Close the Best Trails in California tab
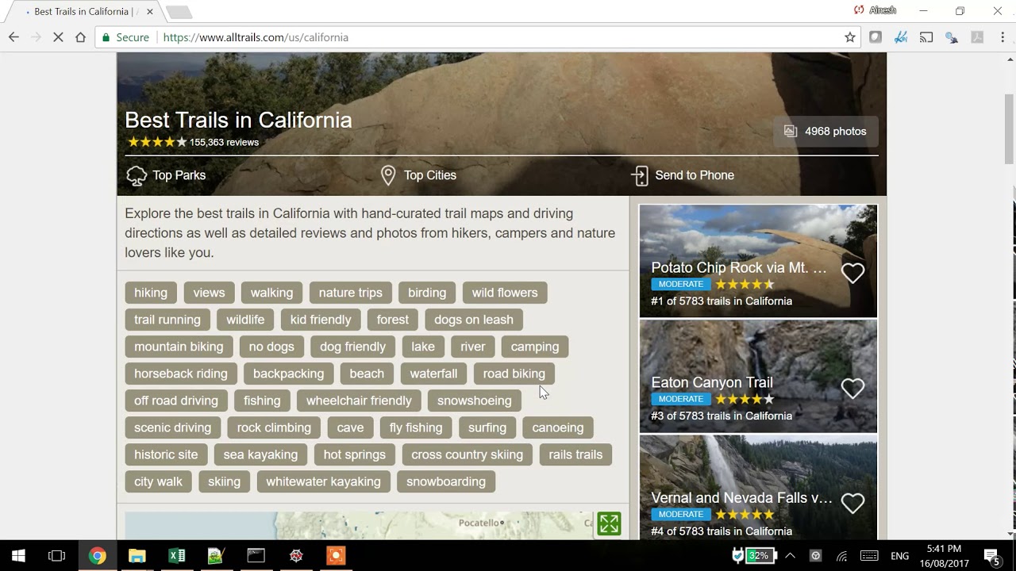 (149, 12)
